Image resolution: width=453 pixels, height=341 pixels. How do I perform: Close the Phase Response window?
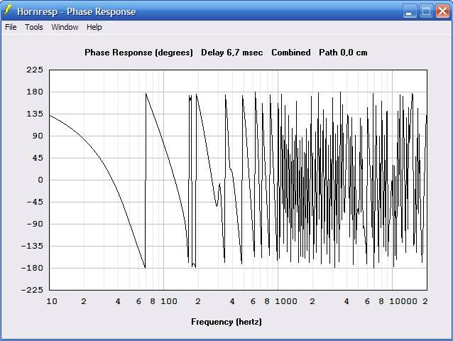coord(442,11)
